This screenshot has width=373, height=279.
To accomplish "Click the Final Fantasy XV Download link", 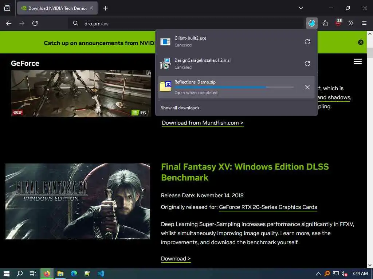I will (176, 259).
